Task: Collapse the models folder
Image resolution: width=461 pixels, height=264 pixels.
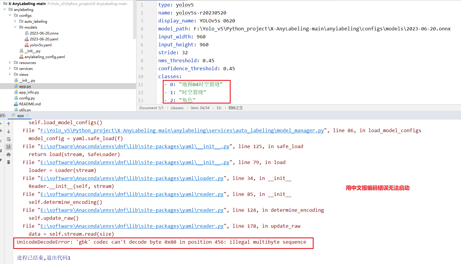Action: 15,27
